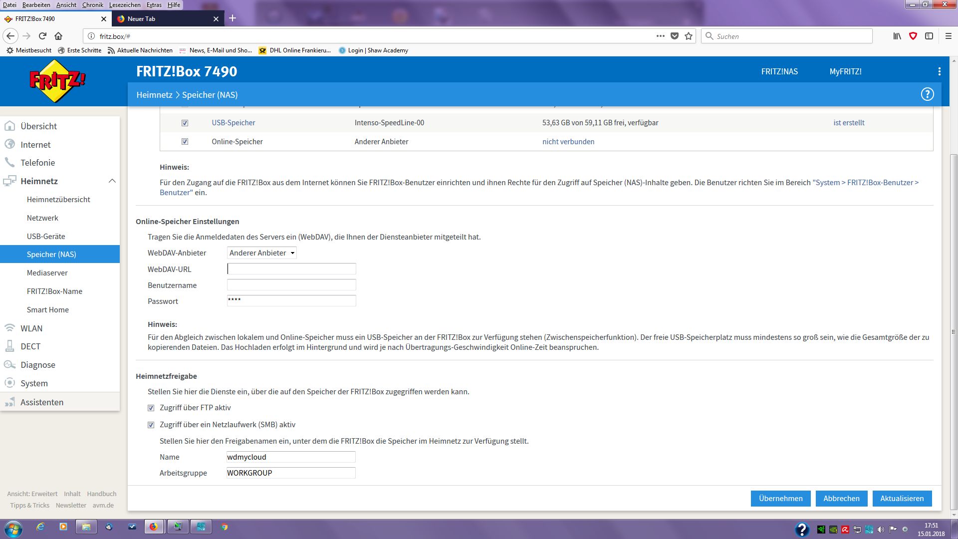Click Windows Start button
The image size is (958, 539).
pyautogui.click(x=13, y=528)
